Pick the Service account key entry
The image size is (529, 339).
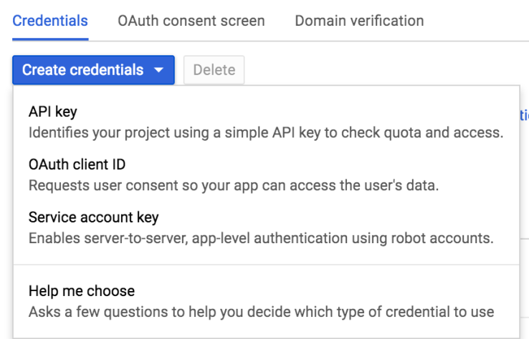click(x=93, y=217)
